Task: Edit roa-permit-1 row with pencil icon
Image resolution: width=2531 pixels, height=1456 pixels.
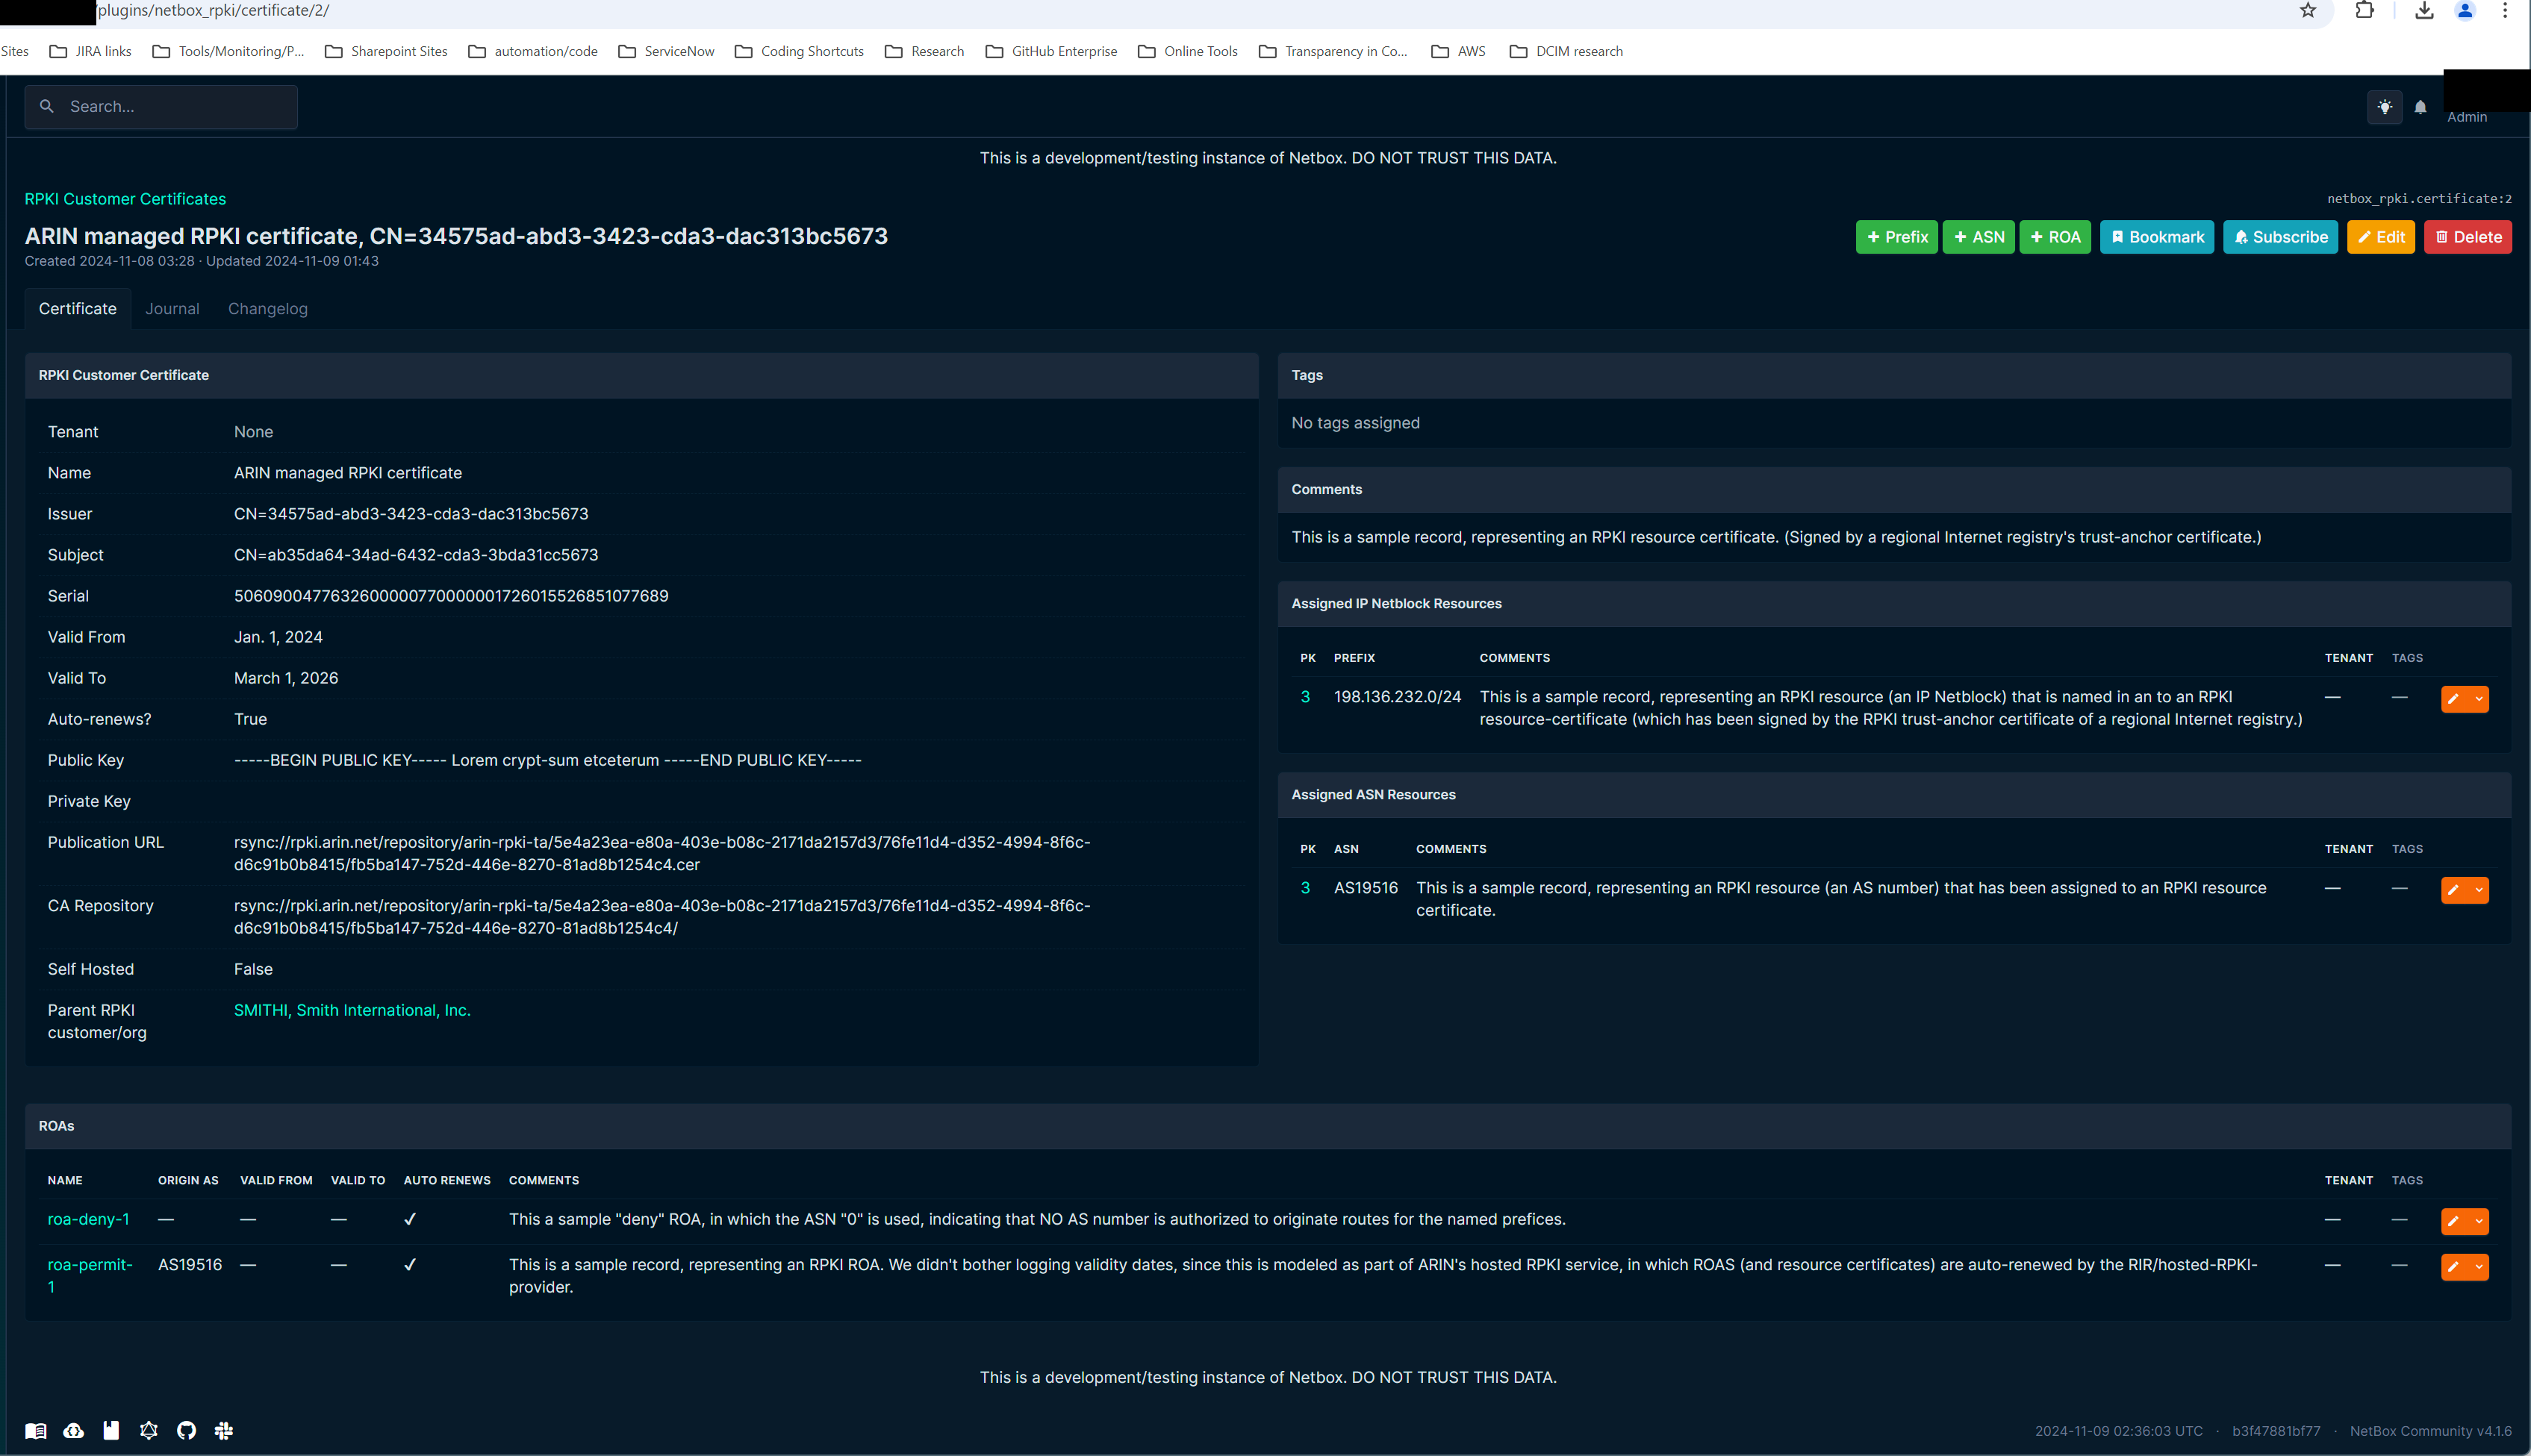Action: tap(2454, 1267)
